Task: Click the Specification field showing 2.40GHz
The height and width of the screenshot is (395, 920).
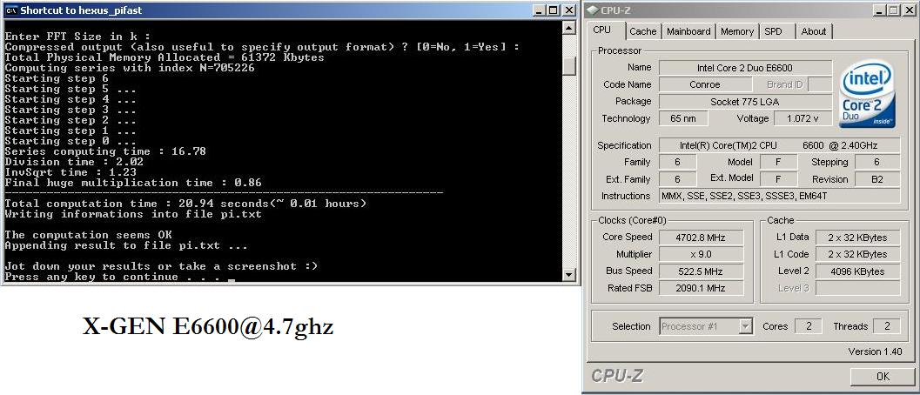Action: click(x=779, y=145)
